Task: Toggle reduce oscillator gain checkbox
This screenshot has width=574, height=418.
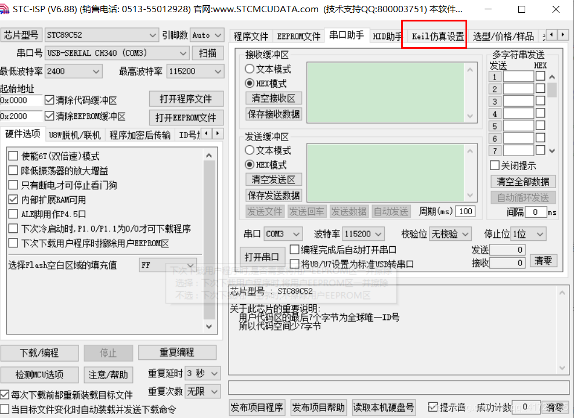Action: (13, 171)
